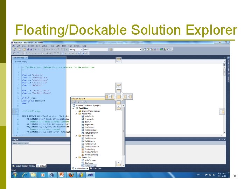Collapse the Resource Files folder
This screenshot has height=189, width=252.
pos(76,135)
